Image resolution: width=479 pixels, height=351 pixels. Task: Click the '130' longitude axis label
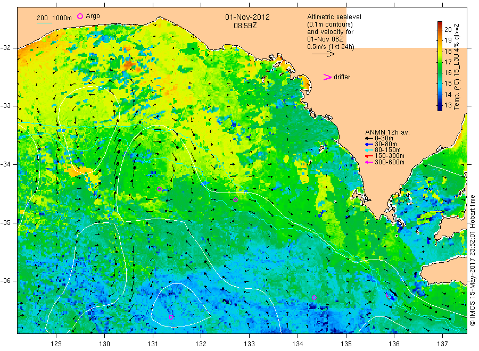(104, 344)
